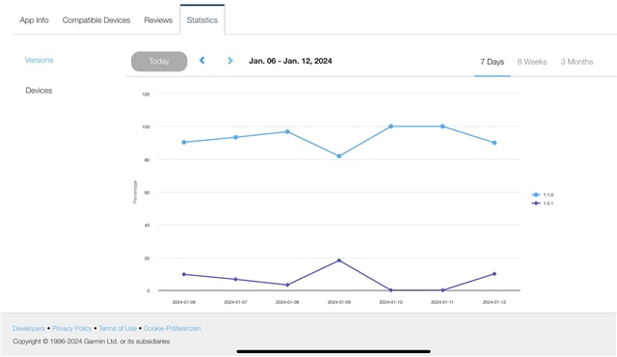The width and height of the screenshot is (617, 357).
Task: Open the App Info tab
Action: click(35, 20)
